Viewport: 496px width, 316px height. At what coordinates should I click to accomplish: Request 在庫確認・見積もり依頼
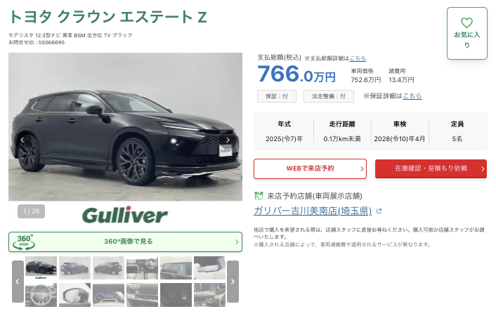(431, 169)
